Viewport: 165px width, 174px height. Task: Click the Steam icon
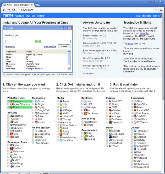(110, 137)
